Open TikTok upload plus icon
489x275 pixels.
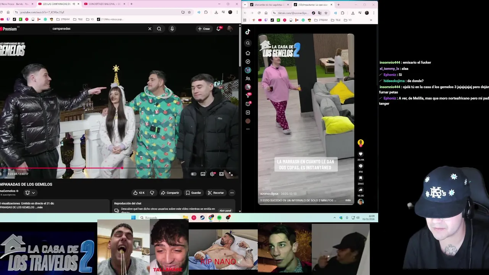click(x=248, y=113)
